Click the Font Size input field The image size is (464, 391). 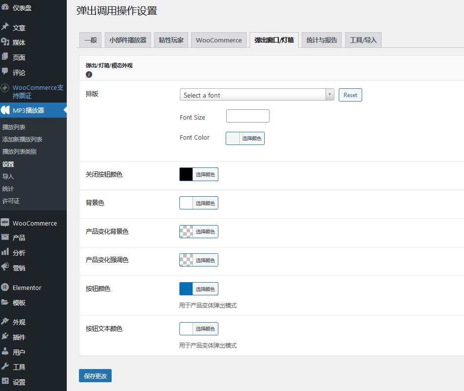coord(248,116)
